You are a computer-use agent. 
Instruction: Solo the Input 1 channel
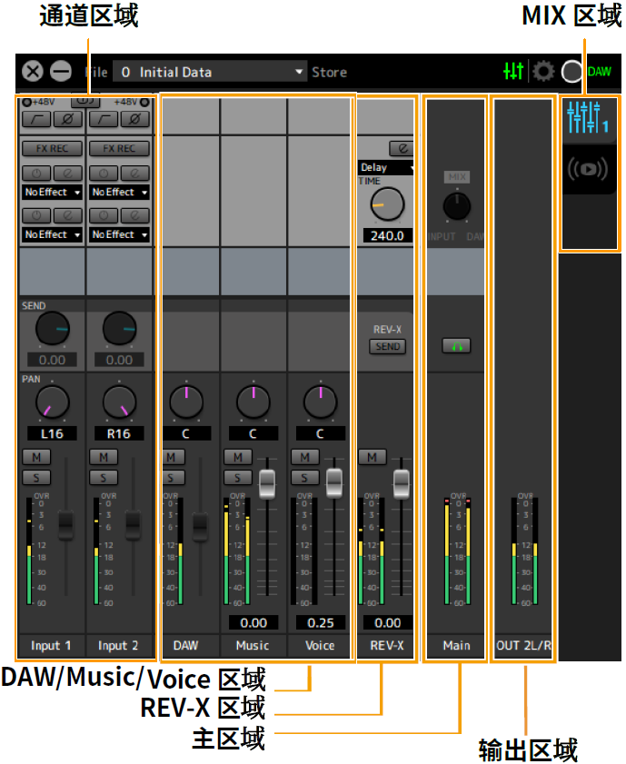pyautogui.click(x=37, y=477)
